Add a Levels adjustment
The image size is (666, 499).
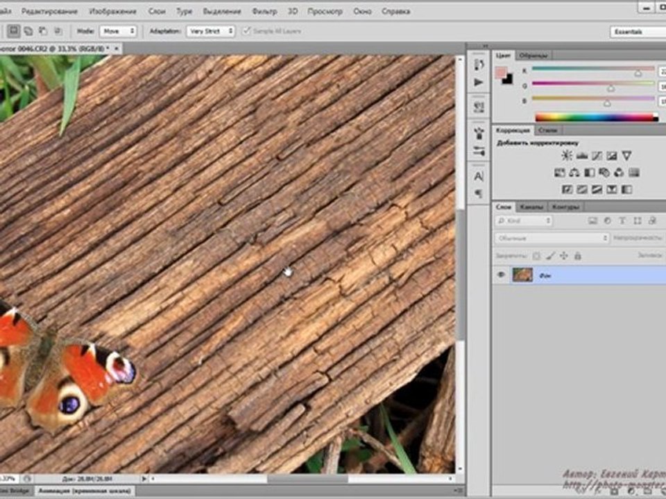click(x=581, y=156)
